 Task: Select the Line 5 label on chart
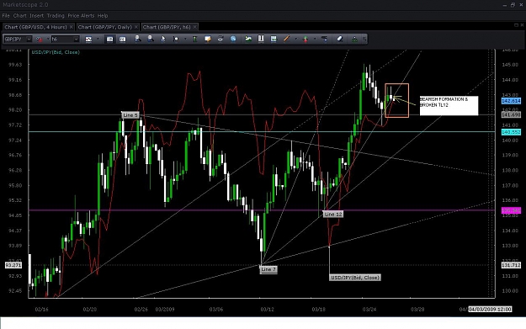tap(130, 115)
